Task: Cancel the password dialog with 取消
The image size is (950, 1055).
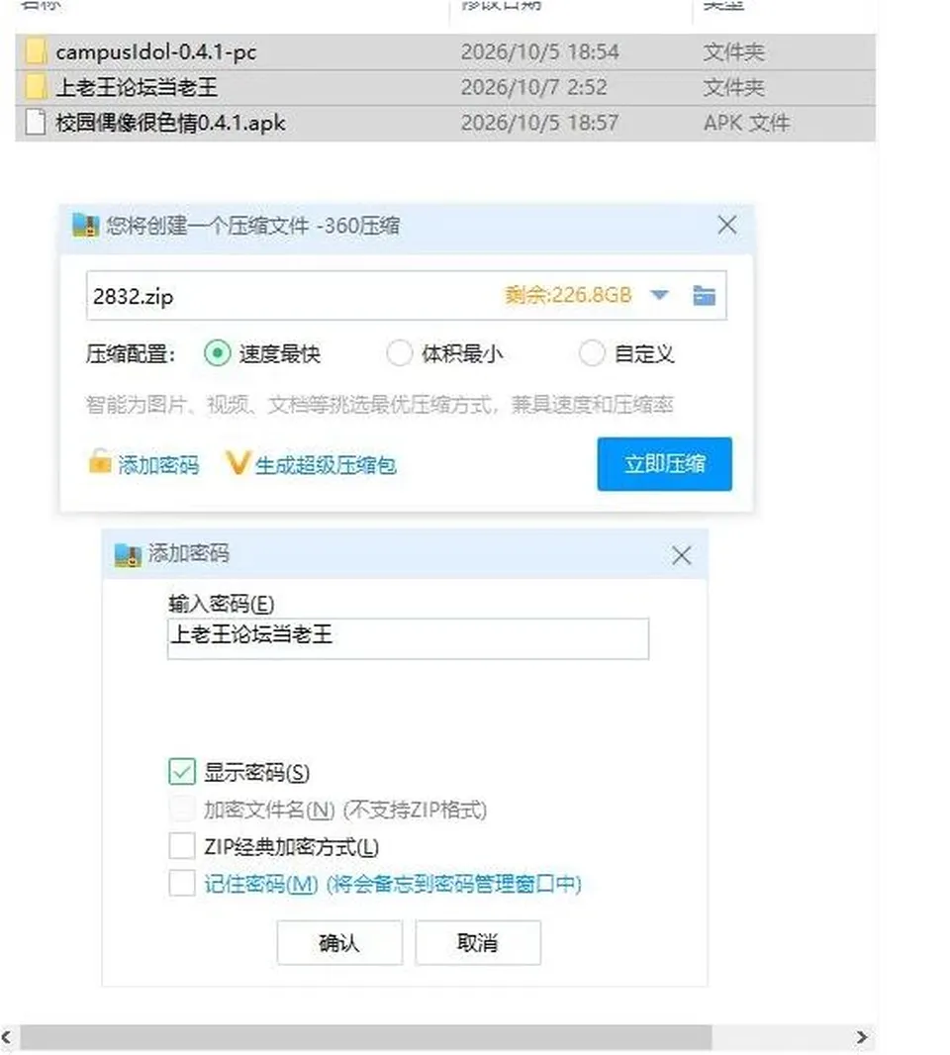Action: [x=478, y=942]
